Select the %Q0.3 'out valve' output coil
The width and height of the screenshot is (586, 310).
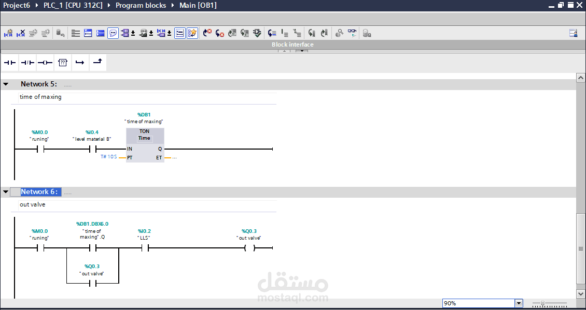[249, 248]
